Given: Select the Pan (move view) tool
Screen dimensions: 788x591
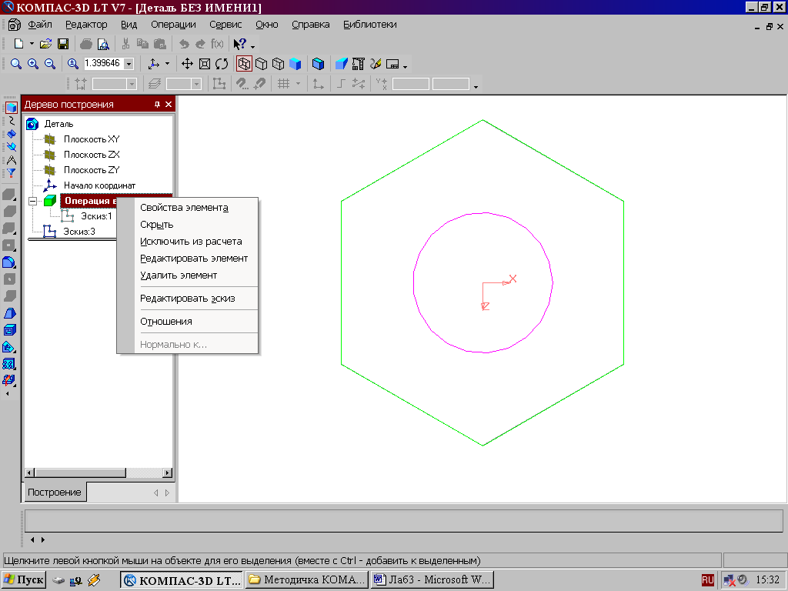Looking at the screenshot, I should (187, 65).
